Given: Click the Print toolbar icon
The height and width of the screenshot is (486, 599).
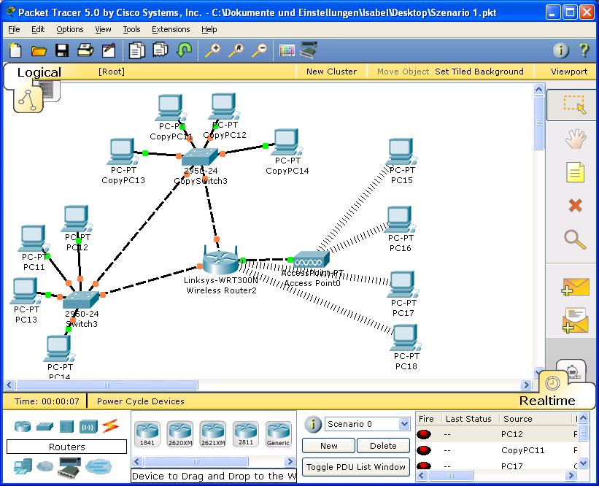Looking at the screenshot, I should click(85, 50).
